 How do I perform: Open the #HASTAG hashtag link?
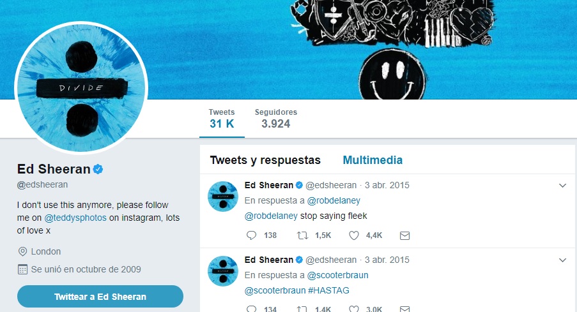[328, 290]
